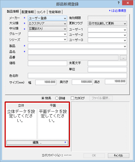Image resolution: width=135 pixels, height=162 pixels.
Task: Open the 製品 dropdown
Action: click(x=77, y=46)
